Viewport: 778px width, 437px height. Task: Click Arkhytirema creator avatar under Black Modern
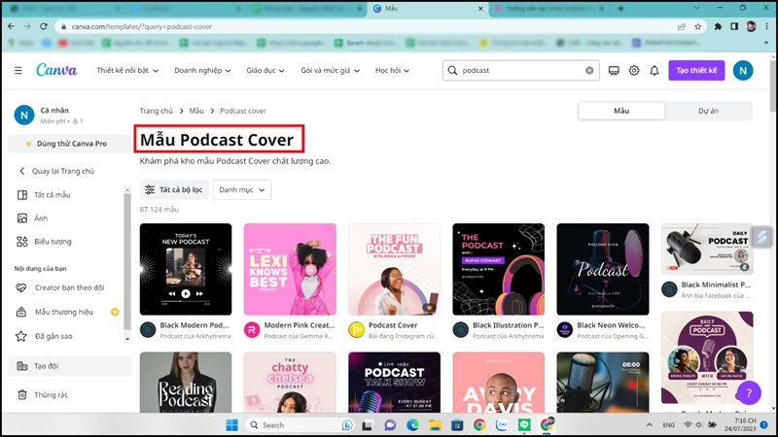(x=148, y=330)
